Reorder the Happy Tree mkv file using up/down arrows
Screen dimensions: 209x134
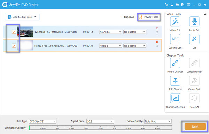(x=157, y=46)
